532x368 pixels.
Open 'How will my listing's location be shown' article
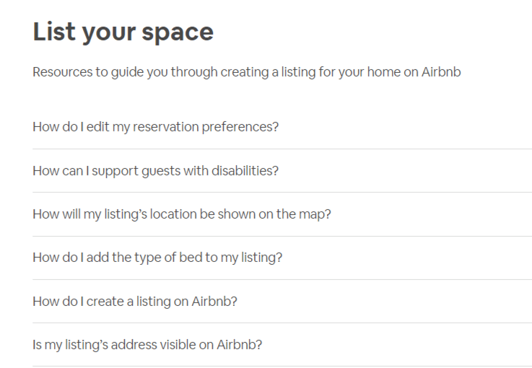pyautogui.click(x=181, y=214)
